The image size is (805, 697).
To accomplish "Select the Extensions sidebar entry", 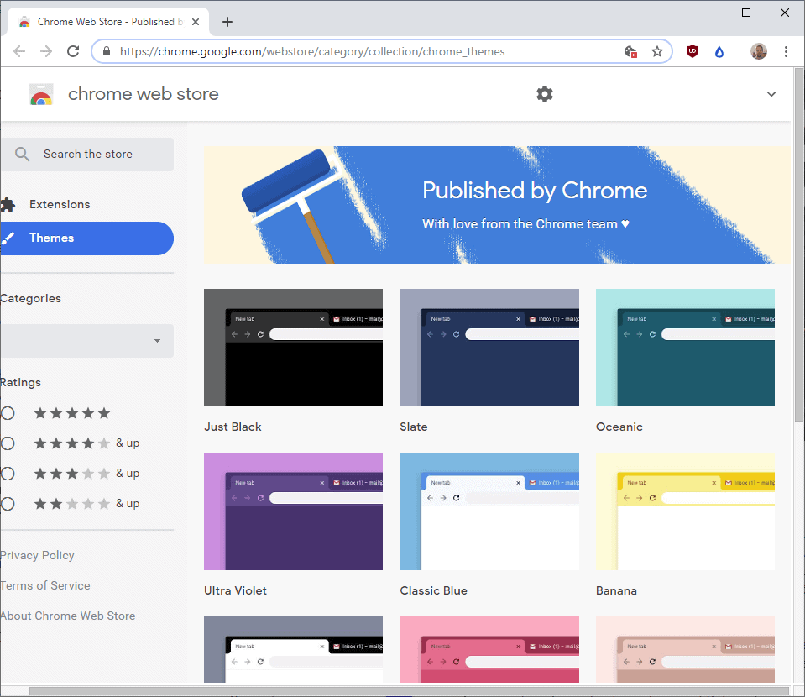I will tap(59, 204).
